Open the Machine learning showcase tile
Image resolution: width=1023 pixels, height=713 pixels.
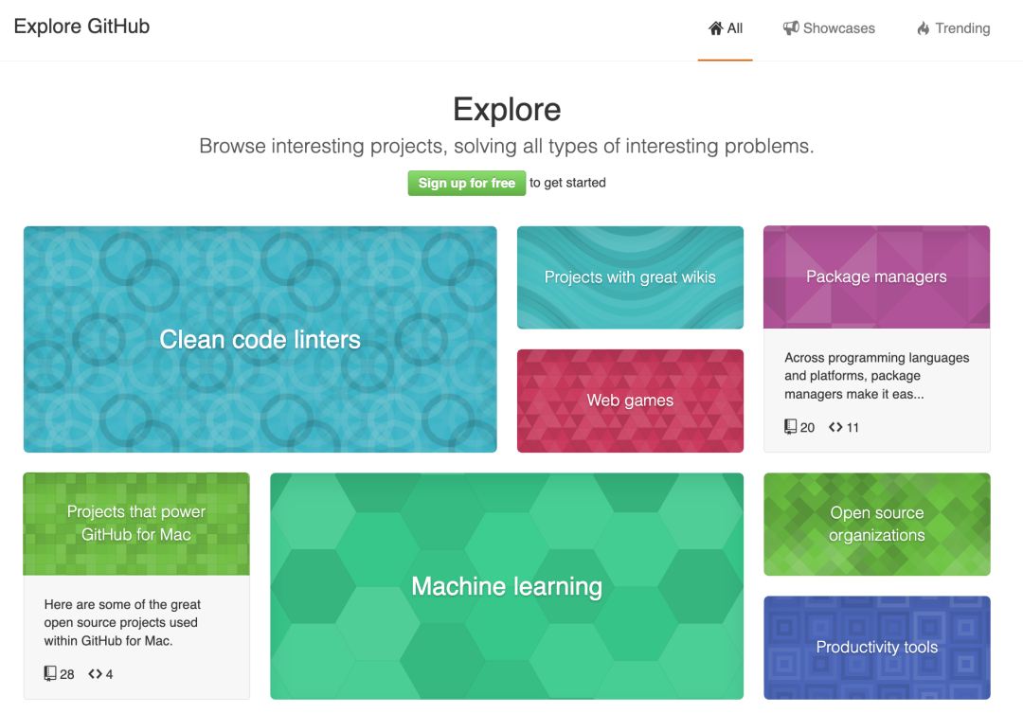(x=507, y=586)
